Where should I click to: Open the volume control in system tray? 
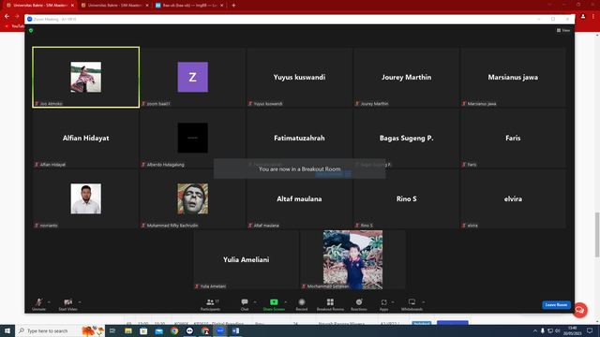pos(558,330)
